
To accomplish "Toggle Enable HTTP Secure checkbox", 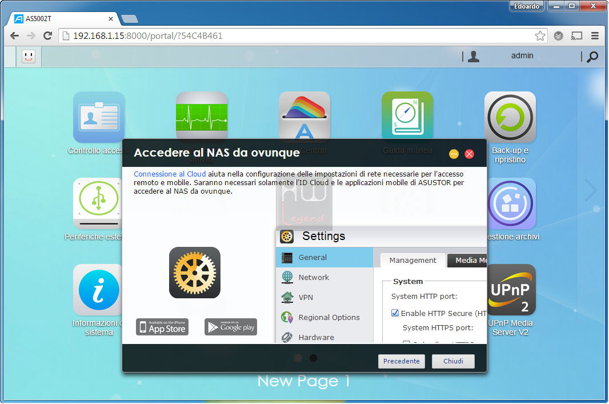I will click(x=395, y=313).
